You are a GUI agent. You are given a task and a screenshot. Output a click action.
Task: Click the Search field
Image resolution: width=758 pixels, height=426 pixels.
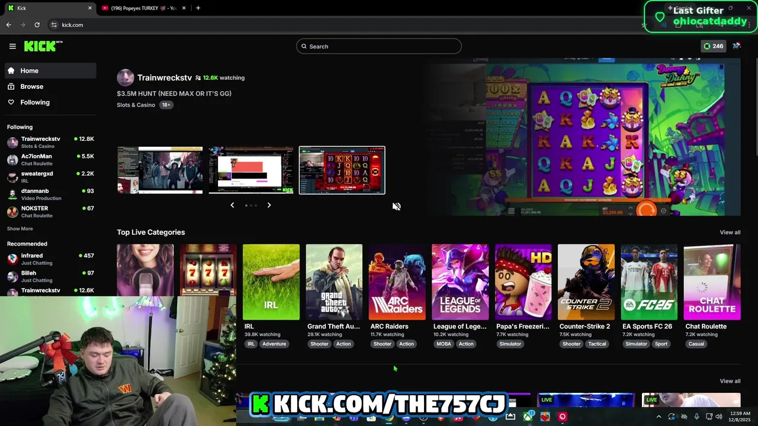coord(379,46)
